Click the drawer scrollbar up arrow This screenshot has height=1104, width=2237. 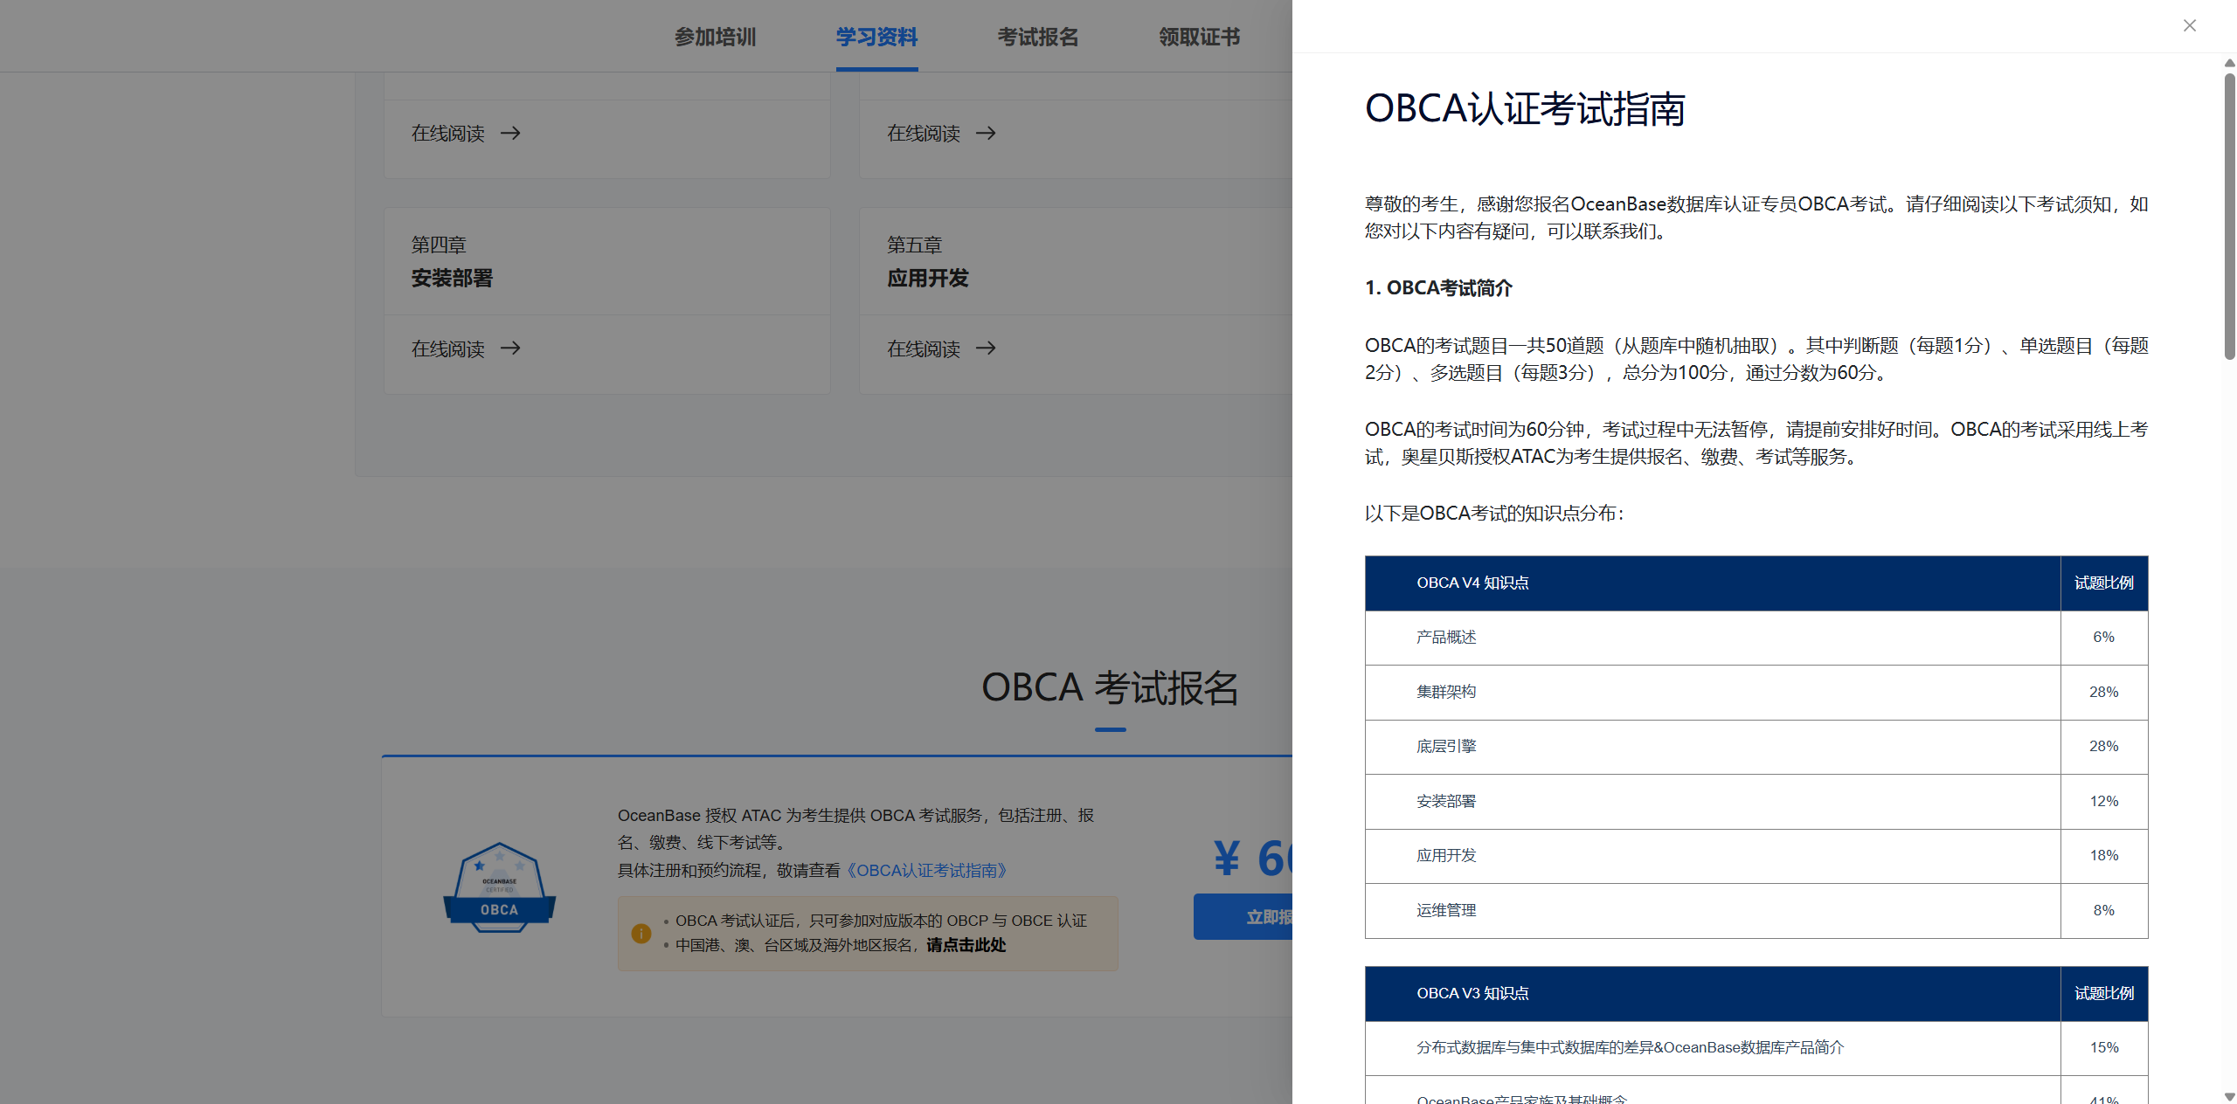tap(2229, 63)
